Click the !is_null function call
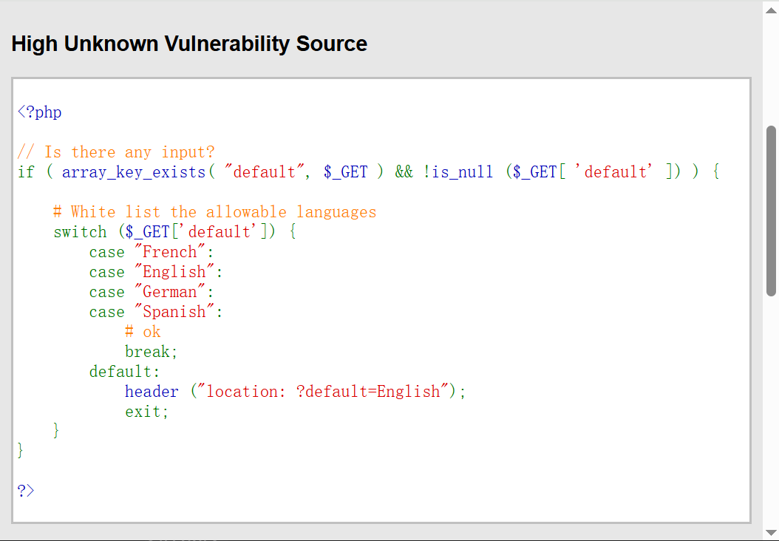This screenshot has width=779, height=541. point(457,172)
